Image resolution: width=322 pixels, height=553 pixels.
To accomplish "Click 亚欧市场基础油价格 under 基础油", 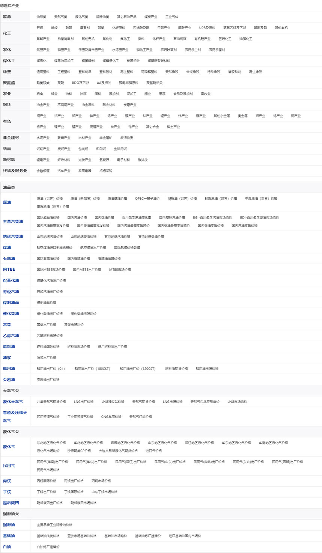I will (82, 536).
